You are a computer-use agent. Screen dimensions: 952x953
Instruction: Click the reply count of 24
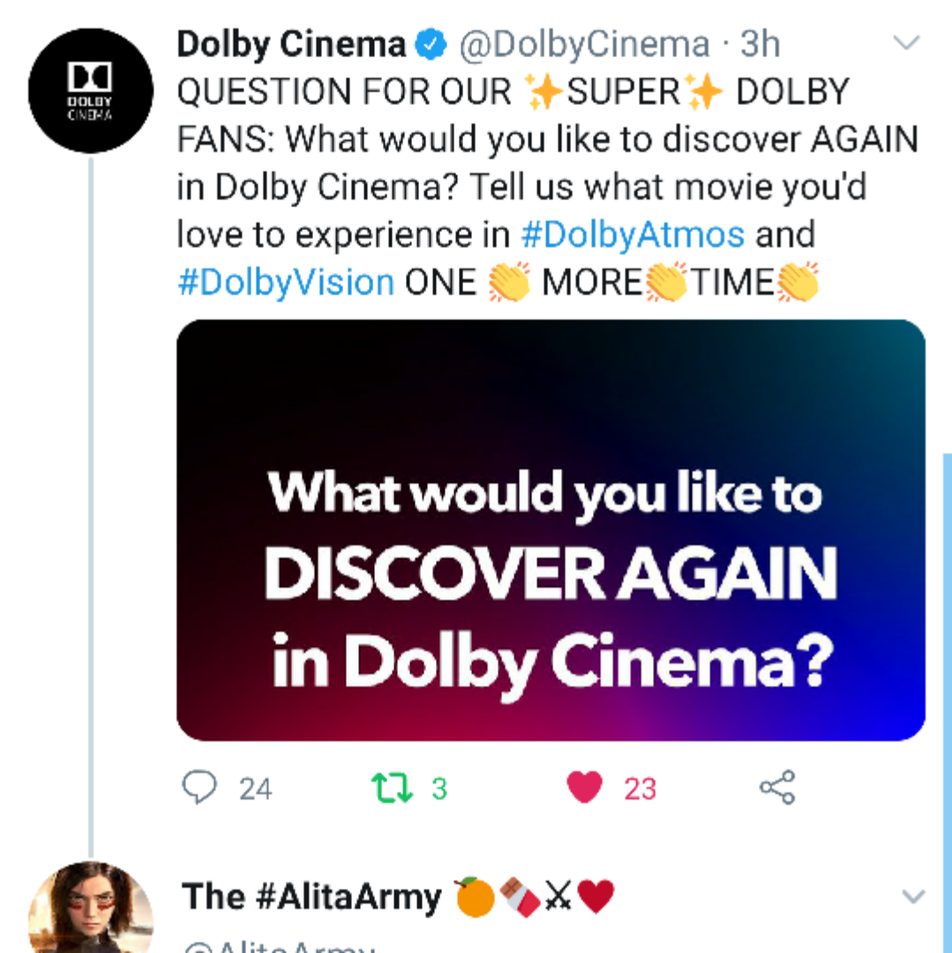click(x=256, y=788)
